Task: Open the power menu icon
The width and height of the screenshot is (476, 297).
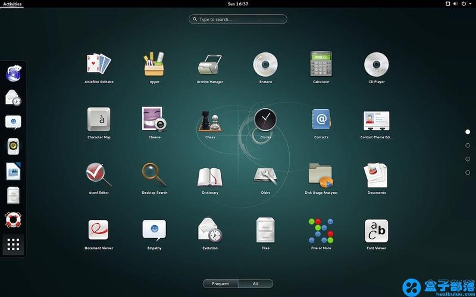Action: pos(464,4)
